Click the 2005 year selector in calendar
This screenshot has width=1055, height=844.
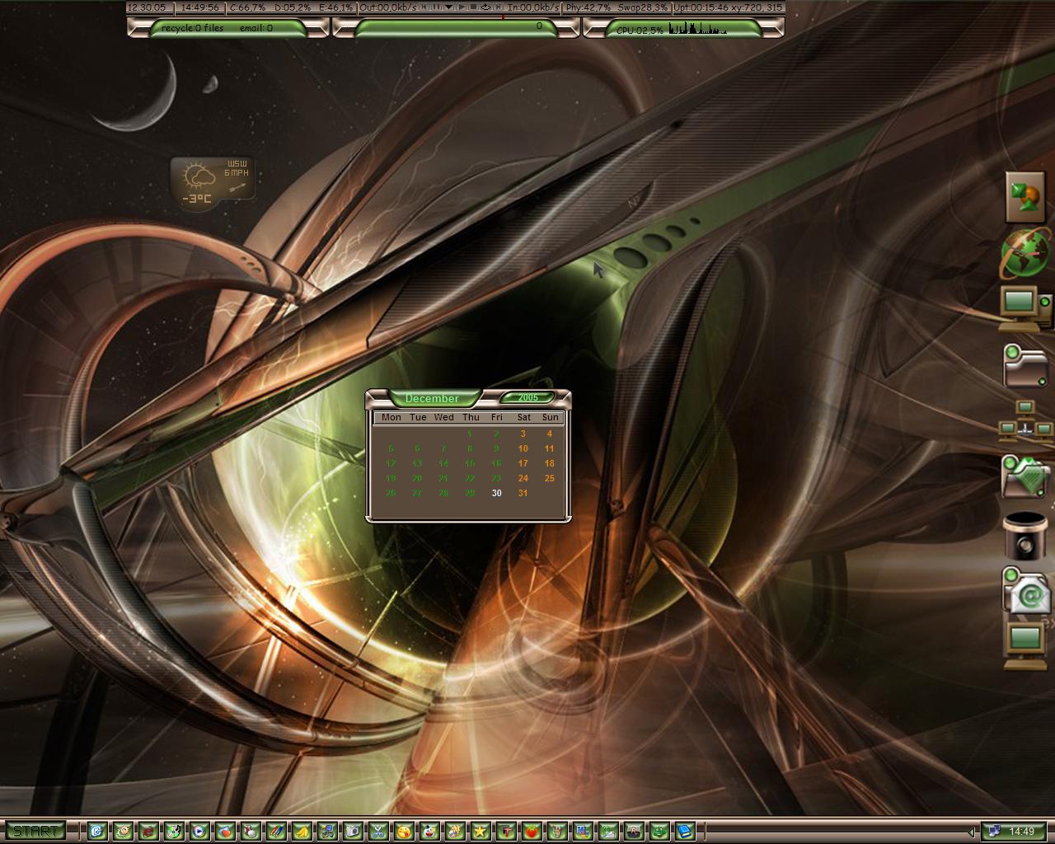(527, 397)
